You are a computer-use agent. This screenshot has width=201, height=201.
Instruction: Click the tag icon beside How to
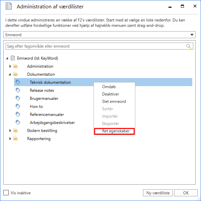[18, 106]
